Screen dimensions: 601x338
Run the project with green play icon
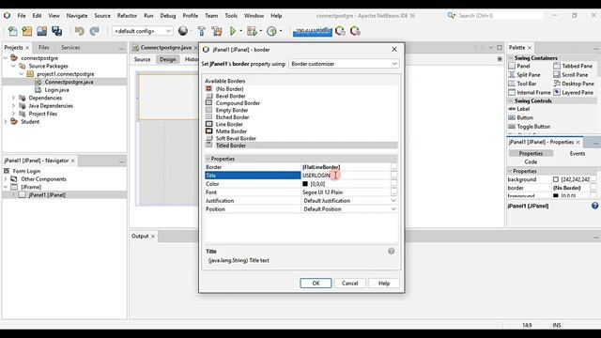pos(233,31)
